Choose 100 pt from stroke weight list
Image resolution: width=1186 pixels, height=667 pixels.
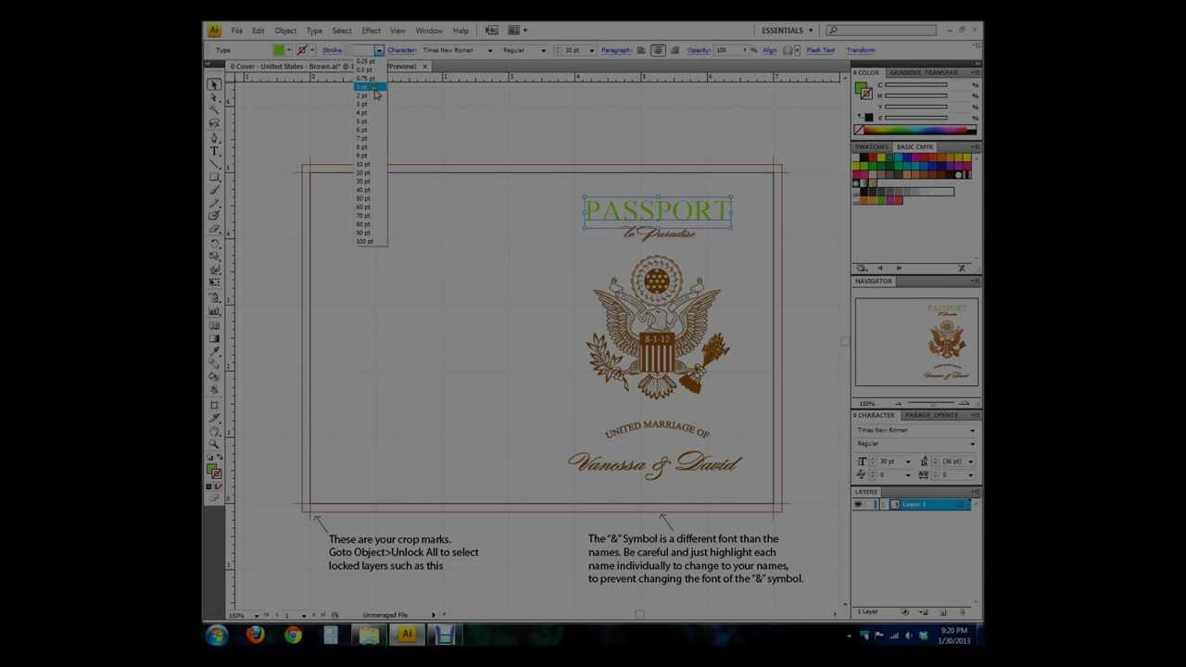370,242
